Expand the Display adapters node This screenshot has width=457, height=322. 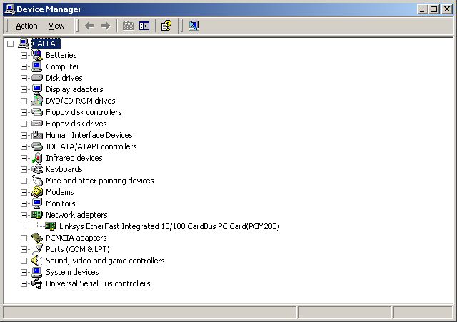[x=24, y=89]
